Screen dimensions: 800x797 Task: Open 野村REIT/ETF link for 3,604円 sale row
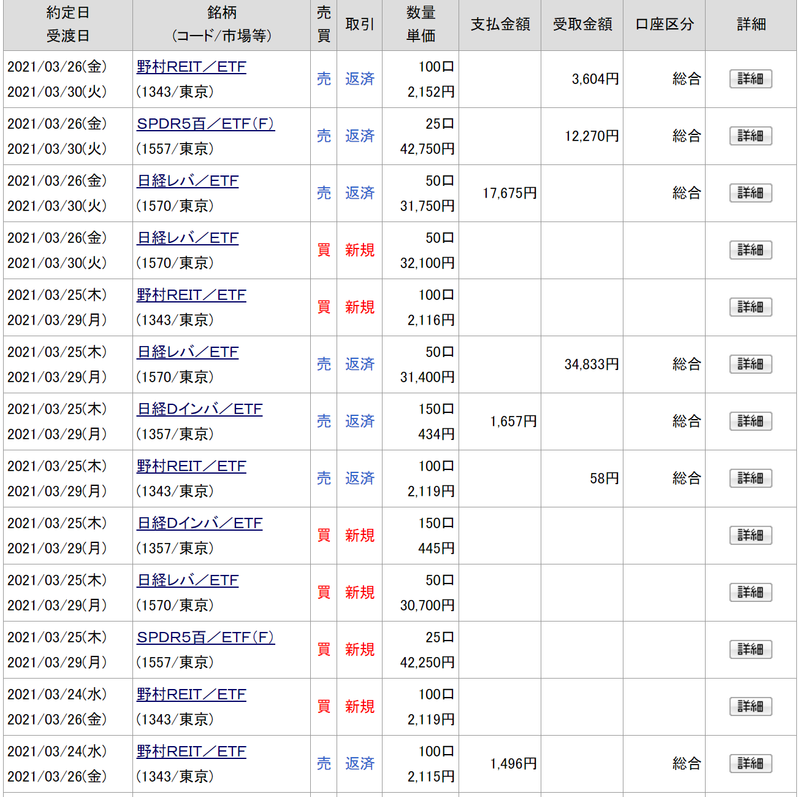tap(191, 67)
